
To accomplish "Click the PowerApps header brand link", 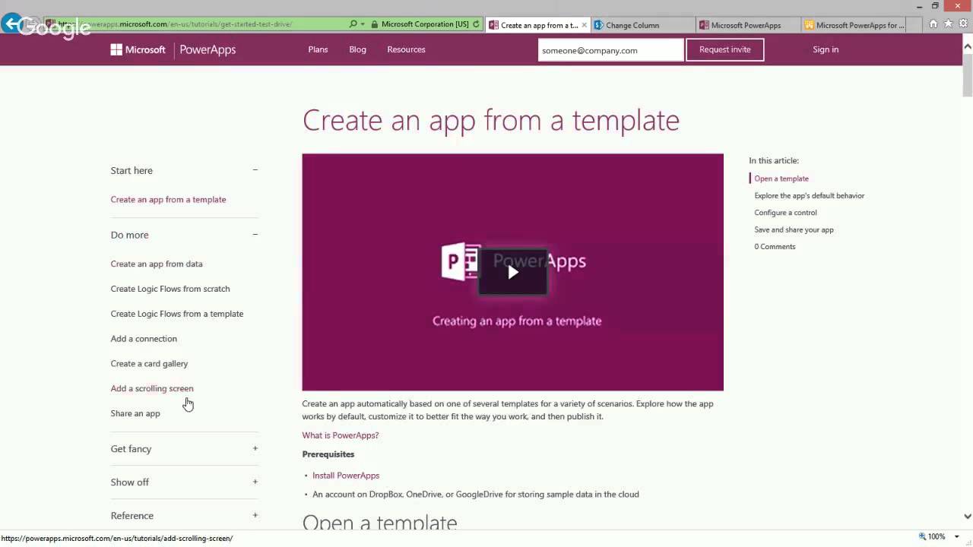I will [x=208, y=49].
